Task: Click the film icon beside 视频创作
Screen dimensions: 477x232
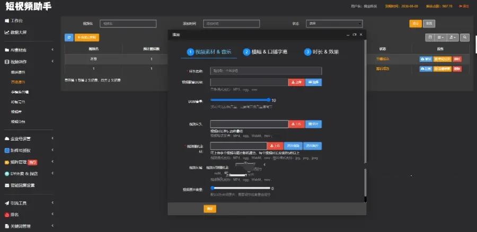Action: (7, 61)
